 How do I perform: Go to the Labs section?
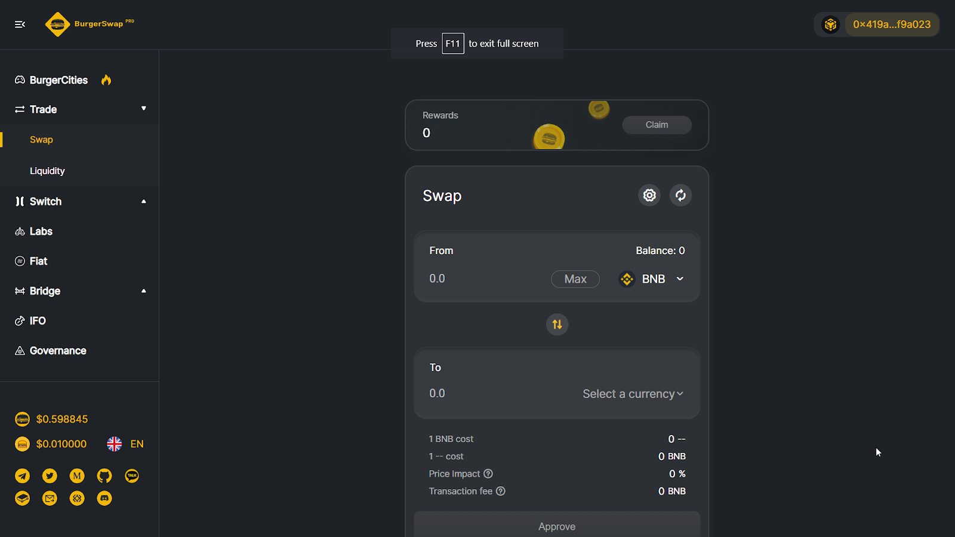pos(41,232)
